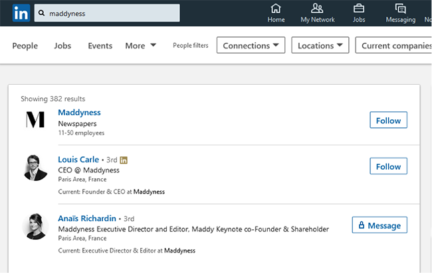Click the Maddyness company logo
This screenshot has height=273, width=432.
(35, 120)
